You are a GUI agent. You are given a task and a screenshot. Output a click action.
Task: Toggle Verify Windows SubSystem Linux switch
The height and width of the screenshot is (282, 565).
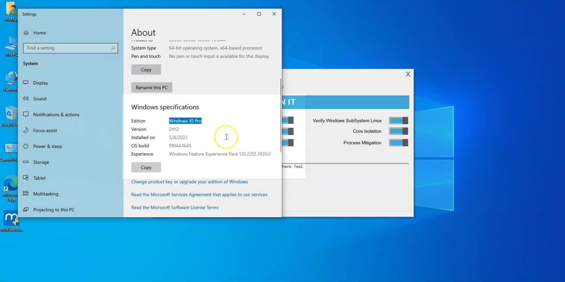[x=398, y=121]
